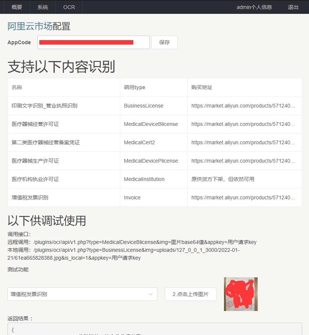309x335 pixels.
Task: Open the 系统 menu item
Action: click(x=43, y=7)
